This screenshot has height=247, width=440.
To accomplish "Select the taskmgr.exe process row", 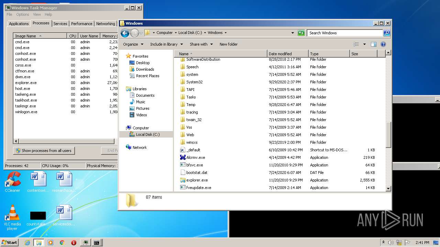I will pos(65,106).
